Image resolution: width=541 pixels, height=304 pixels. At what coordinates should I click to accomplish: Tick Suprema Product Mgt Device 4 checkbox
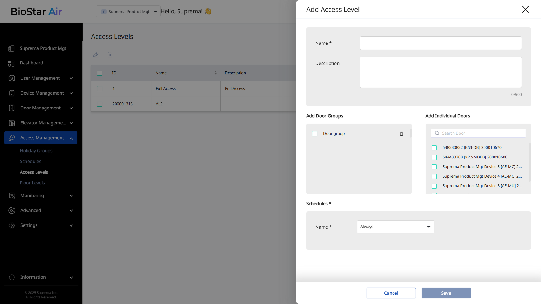click(x=434, y=176)
